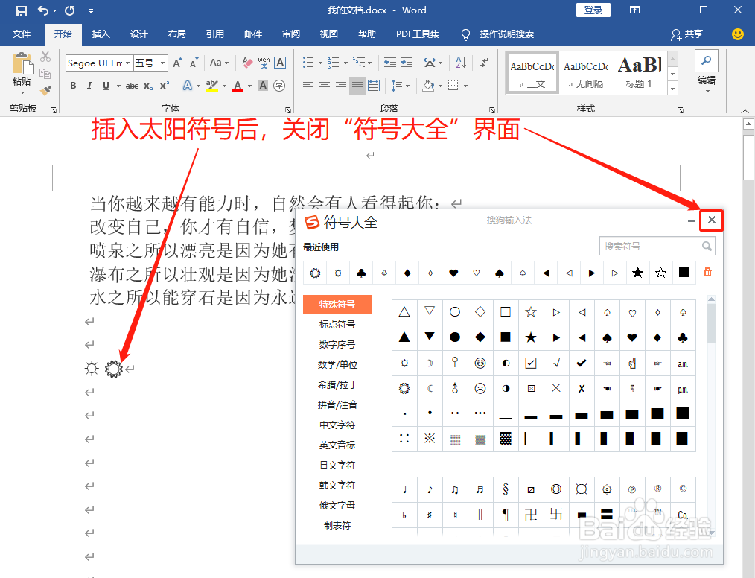Insert the smiling face symbol
Screen dimensions: 755x578
point(480,363)
